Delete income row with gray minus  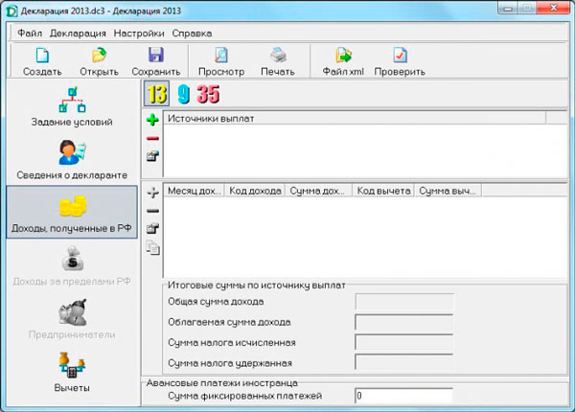click(152, 211)
